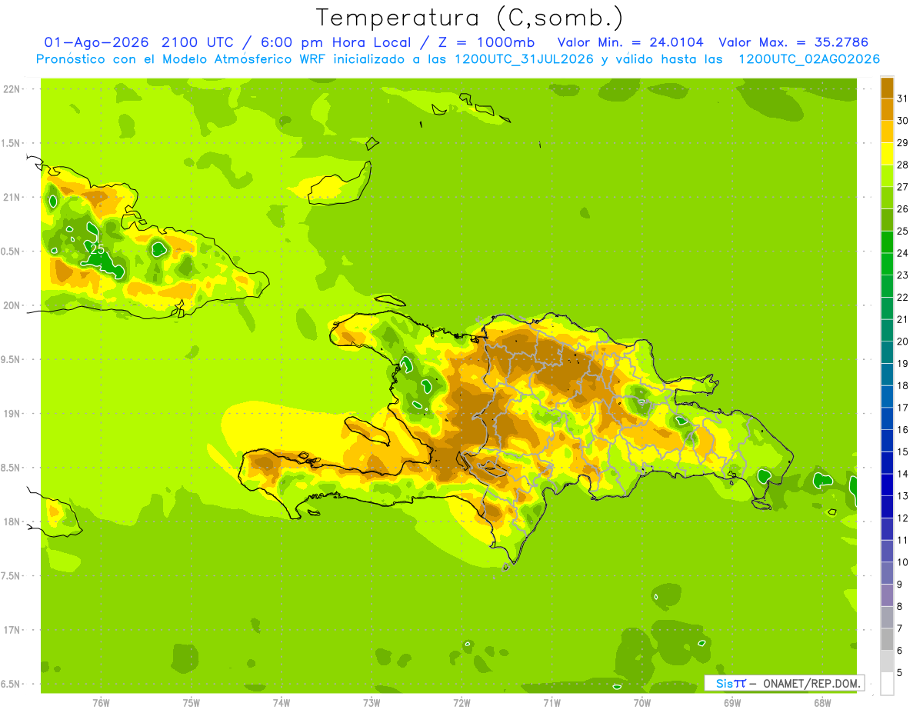Click the "25" contour label over Cuba
923x713 pixels.
pyautogui.click(x=98, y=249)
